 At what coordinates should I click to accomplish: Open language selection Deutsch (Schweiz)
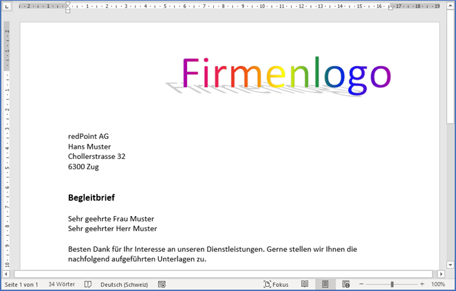point(122,284)
